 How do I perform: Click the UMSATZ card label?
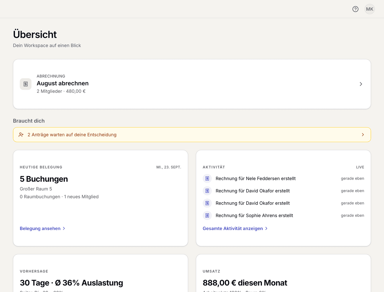click(x=211, y=271)
